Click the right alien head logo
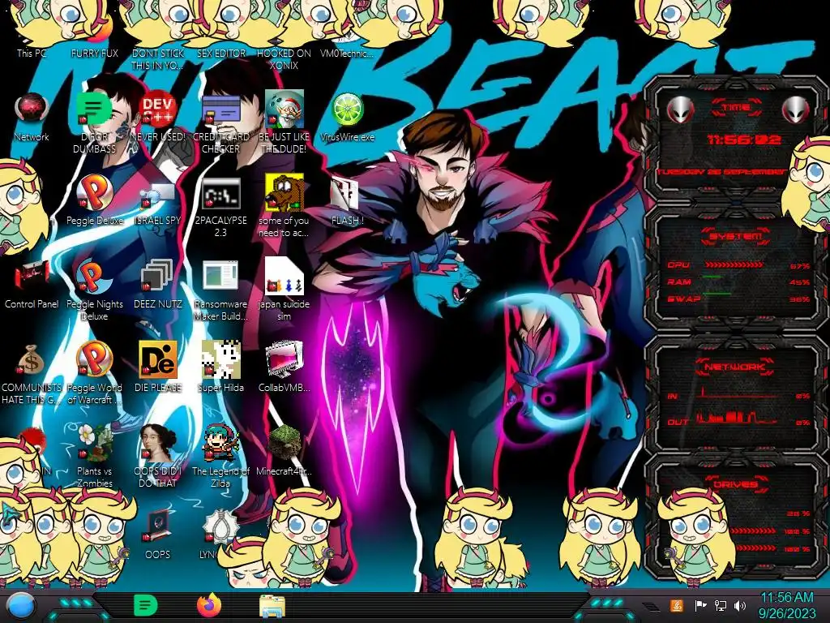The height and width of the screenshot is (623, 830). (795, 110)
